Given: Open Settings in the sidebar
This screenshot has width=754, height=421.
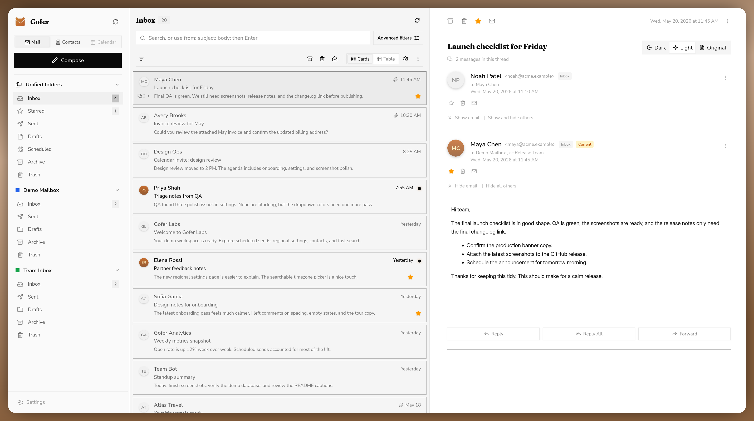Looking at the screenshot, I should pyautogui.click(x=31, y=402).
